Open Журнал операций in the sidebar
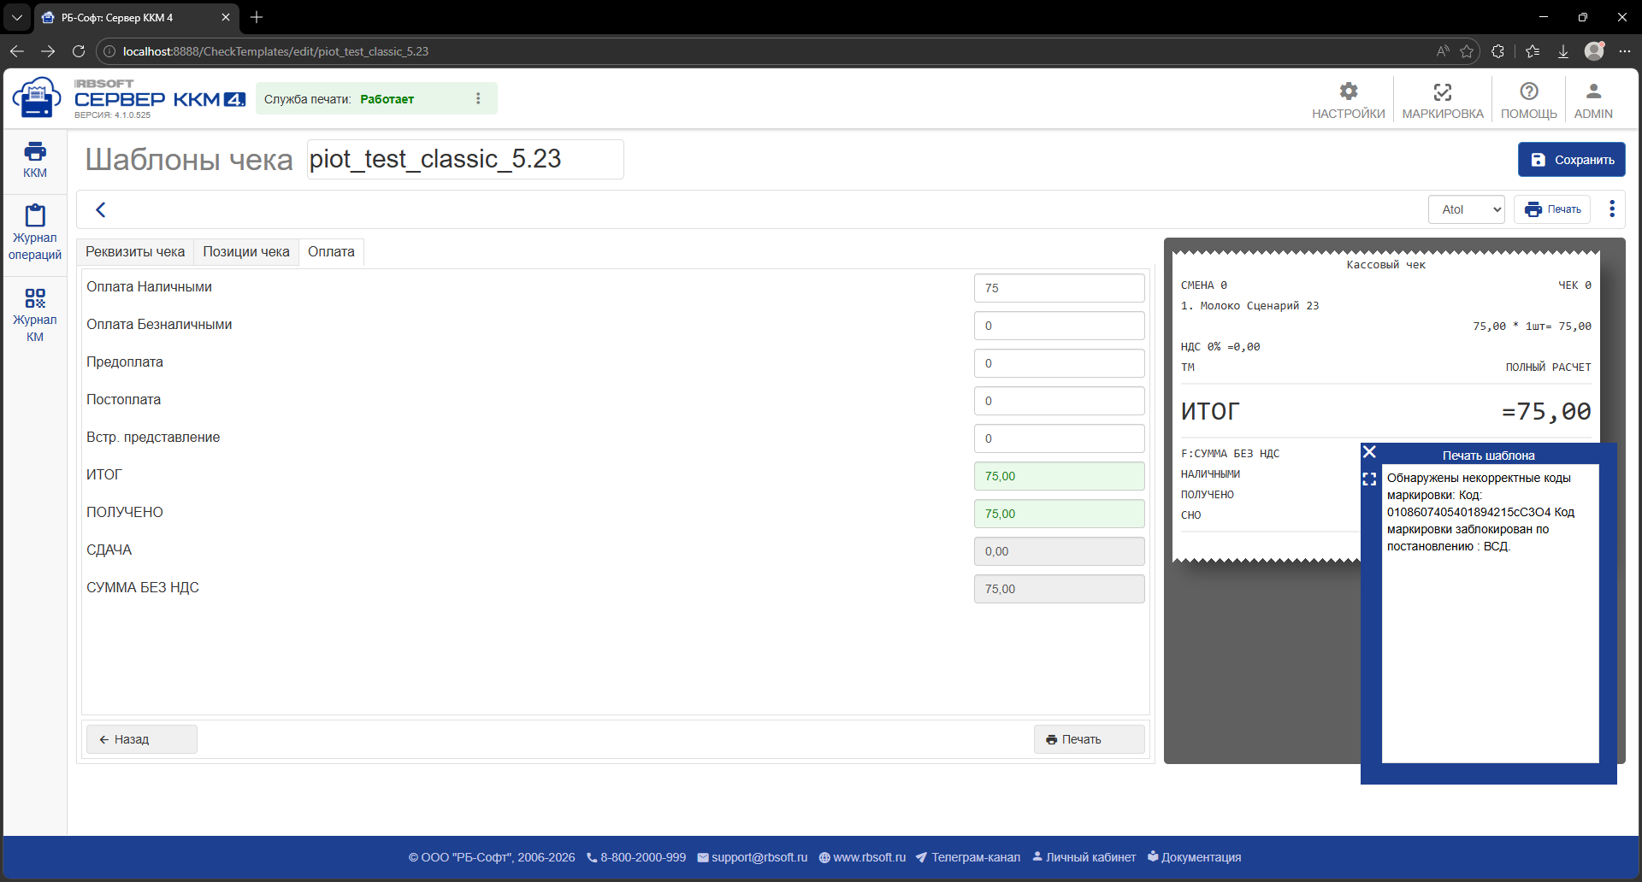1642x882 pixels. tap(35, 232)
